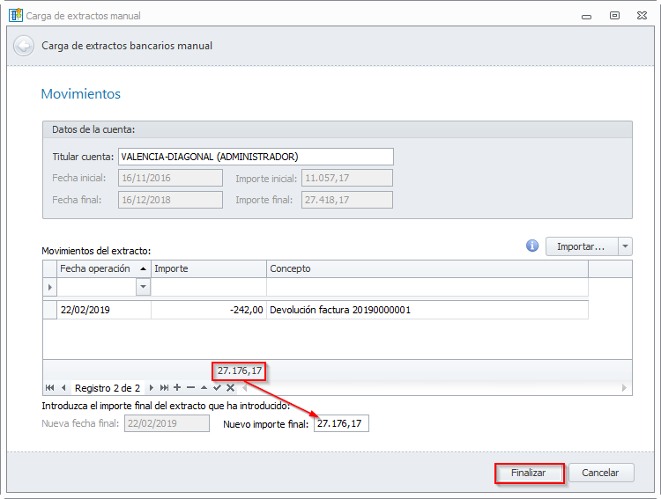
Task: Go back using the round back arrow
Action: pyautogui.click(x=24, y=46)
